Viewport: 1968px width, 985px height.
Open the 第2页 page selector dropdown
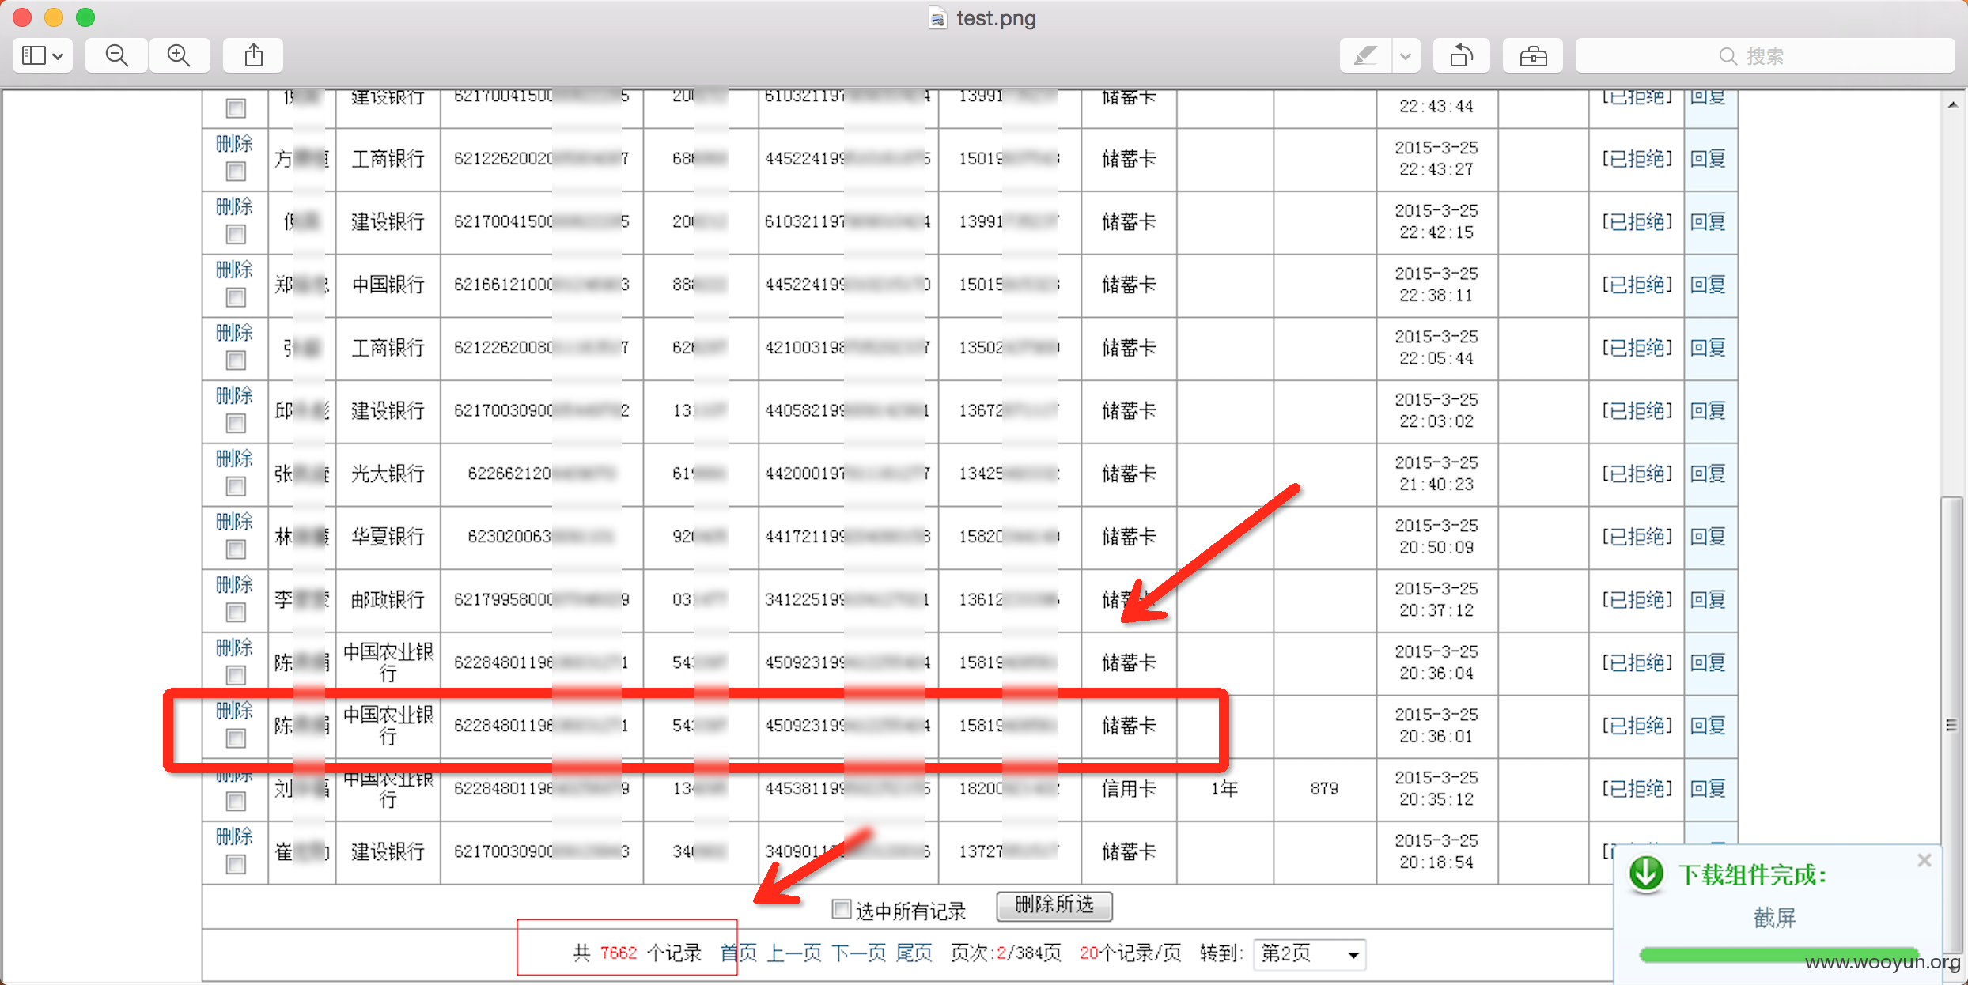pyautogui.click(x=1310, y=954)
